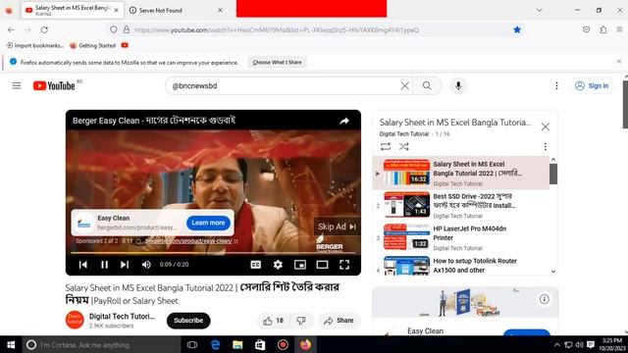Enter full screen video mode

click(344, 265)
